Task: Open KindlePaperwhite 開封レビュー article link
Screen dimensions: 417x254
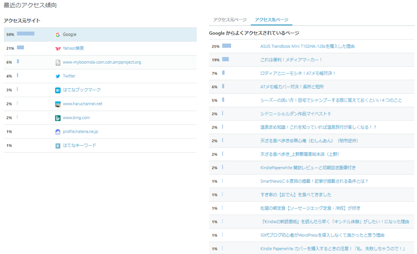Action: point(308,168)
